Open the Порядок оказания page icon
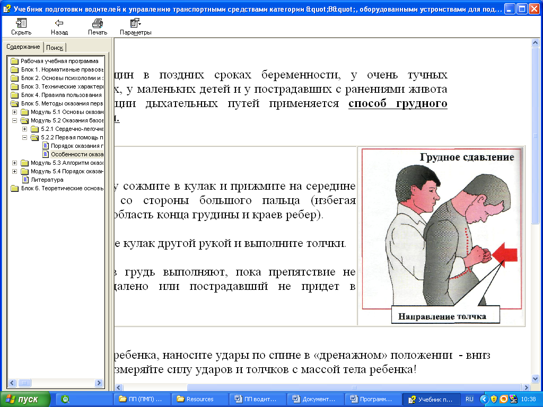Viewport: 543px width, 407px height. (46, 146)
